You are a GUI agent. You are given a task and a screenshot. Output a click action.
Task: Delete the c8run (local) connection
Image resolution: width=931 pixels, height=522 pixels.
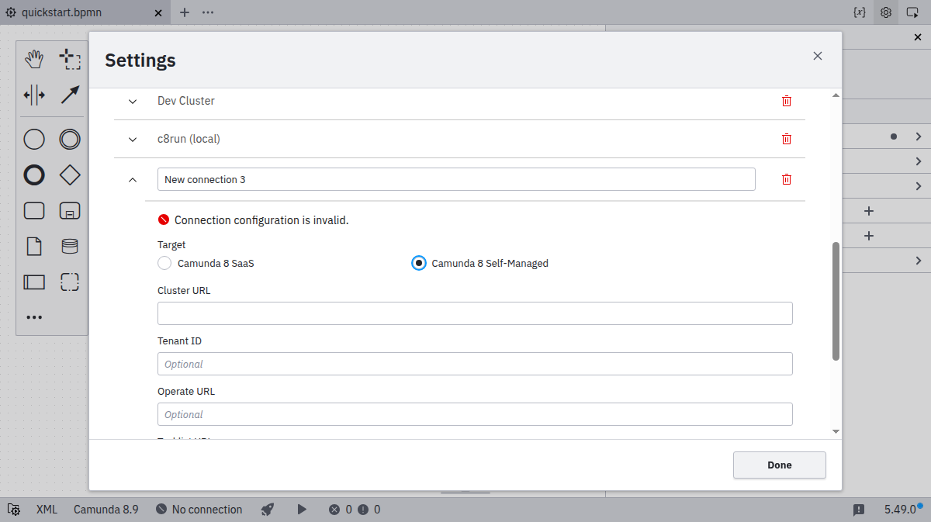[x=787, y=139]
